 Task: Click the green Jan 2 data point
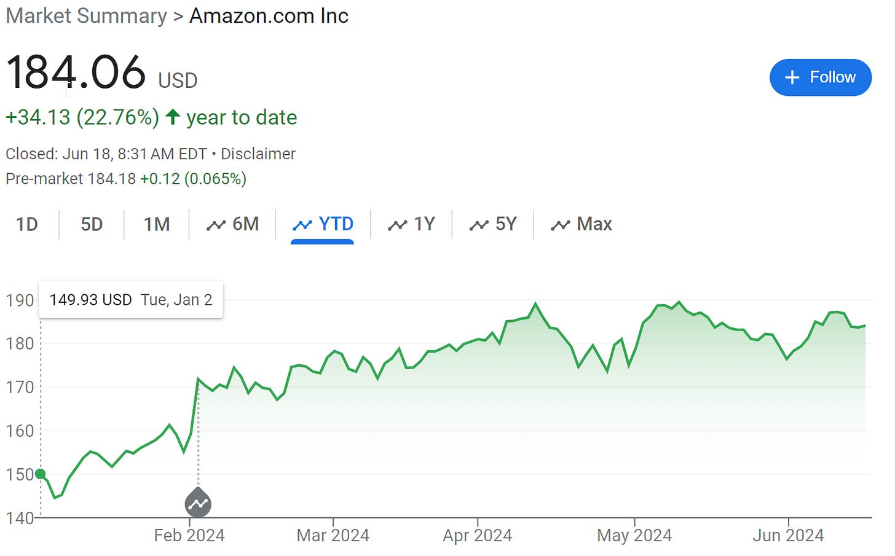point(41,474)
